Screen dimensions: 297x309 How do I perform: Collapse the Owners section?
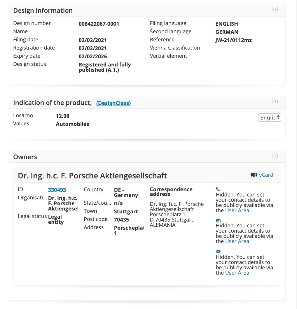point(275,156)
